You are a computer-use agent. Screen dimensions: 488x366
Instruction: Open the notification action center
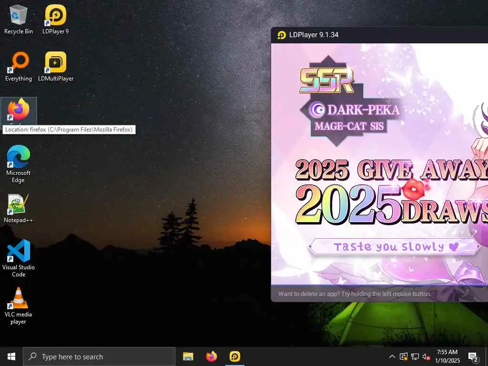(x=473, y=356)
